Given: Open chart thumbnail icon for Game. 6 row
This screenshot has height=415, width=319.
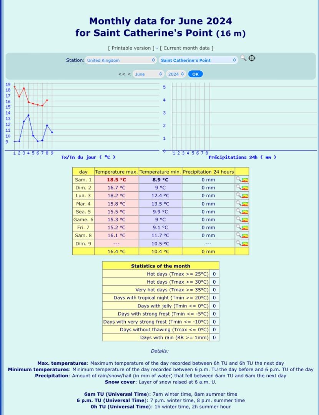Looking at the screenshot, I should pos(245,220).
